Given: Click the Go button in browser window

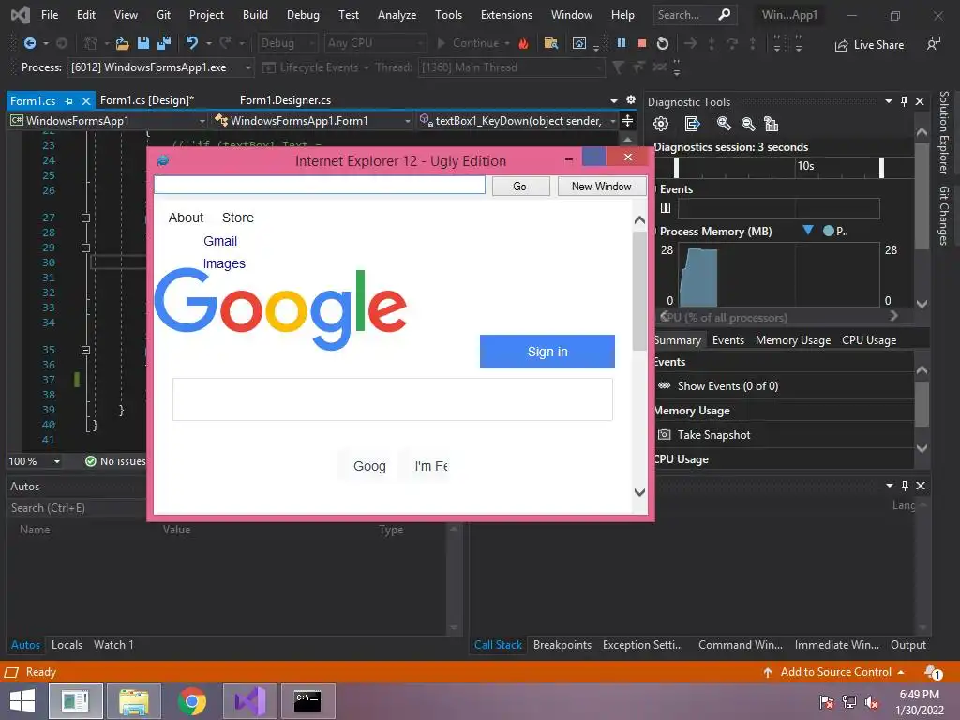Looking at the screenshot, I should (519, 187).
